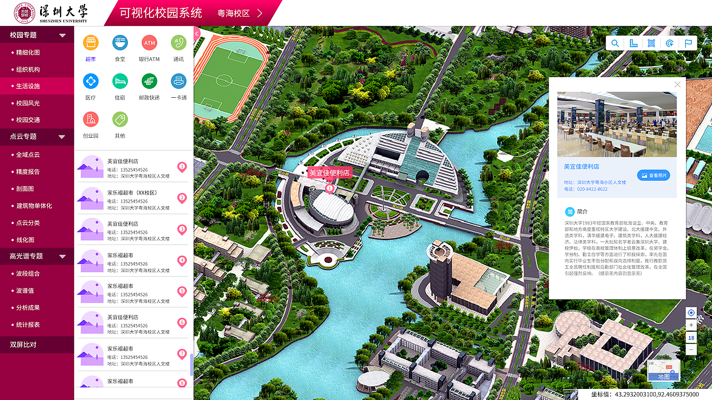Image resolution: width=712 pixels, height=400 pixels.
Task: Click thumbnail of first 美宜佳便利店 list entry
Action: coord(91,167)
